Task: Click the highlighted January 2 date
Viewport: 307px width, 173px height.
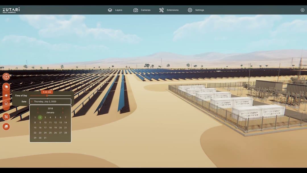Action: pyautogui.click(x=40, y=117)
